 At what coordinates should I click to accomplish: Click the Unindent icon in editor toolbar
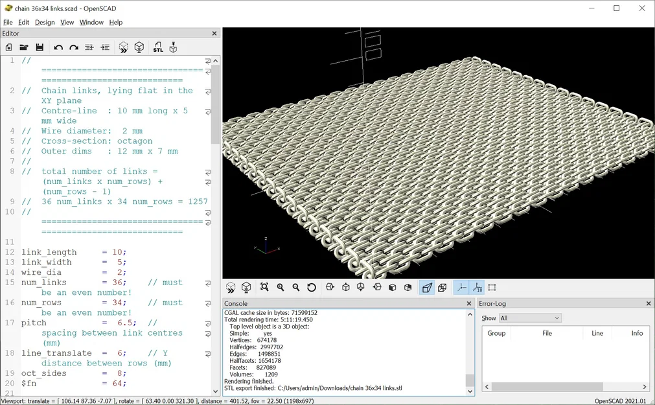point(89,47)
